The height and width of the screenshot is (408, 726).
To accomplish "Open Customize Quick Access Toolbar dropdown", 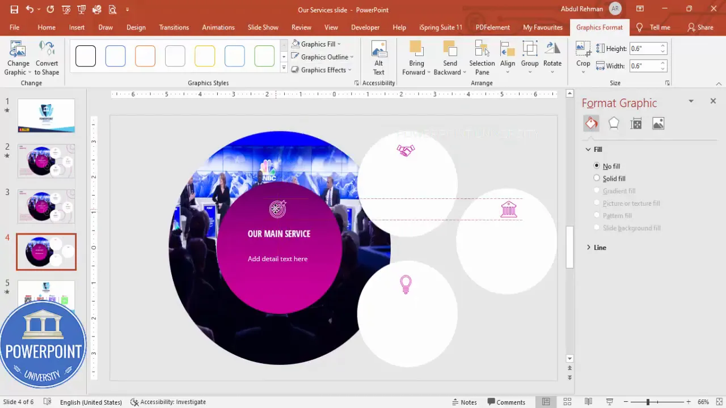I will click(x=128, y=10).
